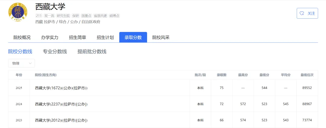Click the Tibet University logo emblem
The height and width of the screenshot is (128, 326).
(18, 12)
